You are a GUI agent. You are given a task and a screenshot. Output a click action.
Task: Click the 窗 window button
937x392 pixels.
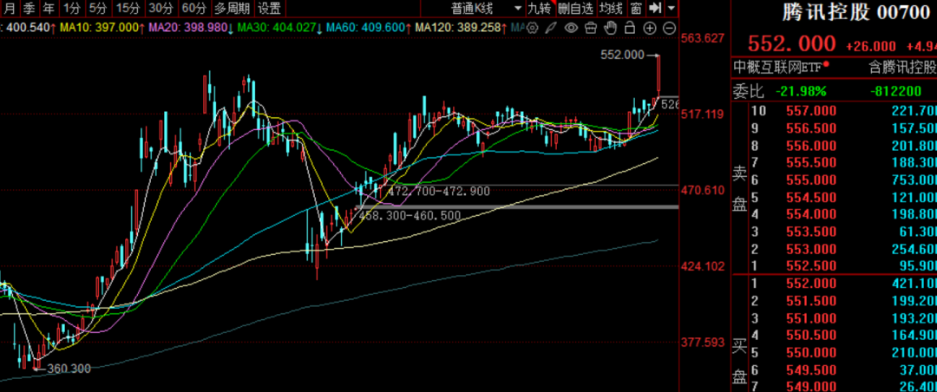click(637, 9)
